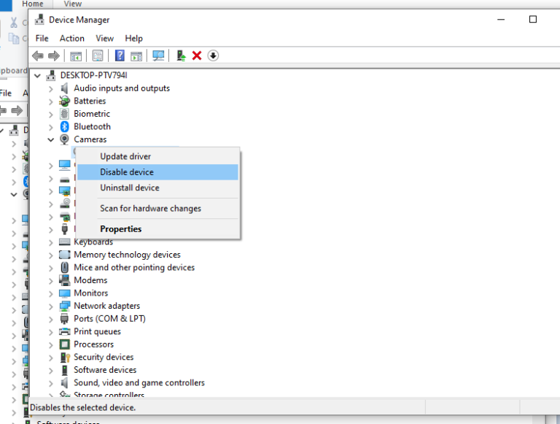This screenshot has width=560, height=424.
Task: Click the View tab in background window
Action: pyautogui.click(x=72, y=4)
